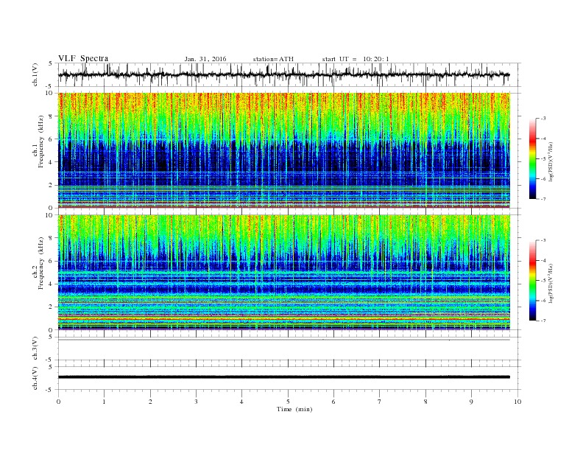Image resolution: width=583 pixels, height=451 pixels.
Task: Click the "5" tick label on the Time axis
Action: tap(288, 402)
